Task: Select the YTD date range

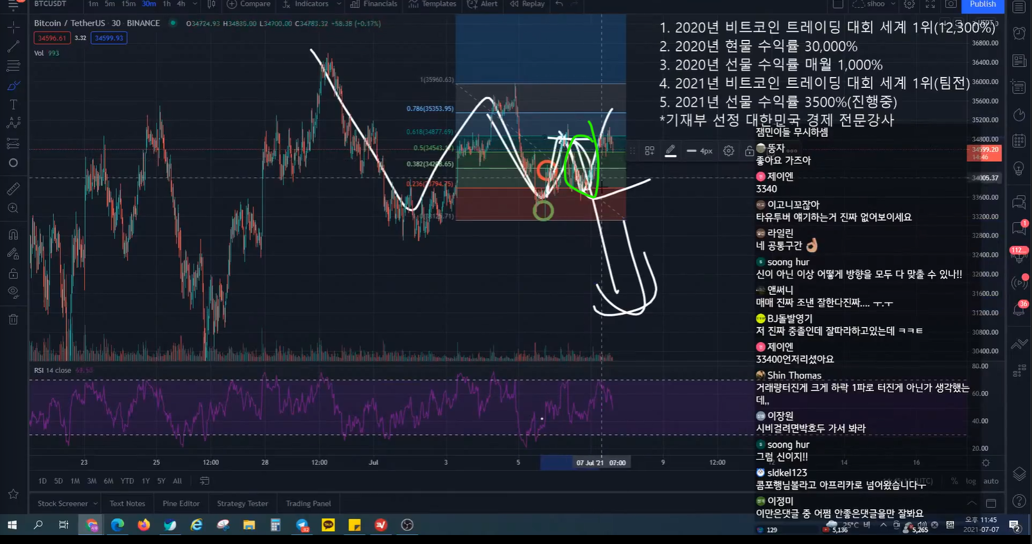Action: (127, 481)
